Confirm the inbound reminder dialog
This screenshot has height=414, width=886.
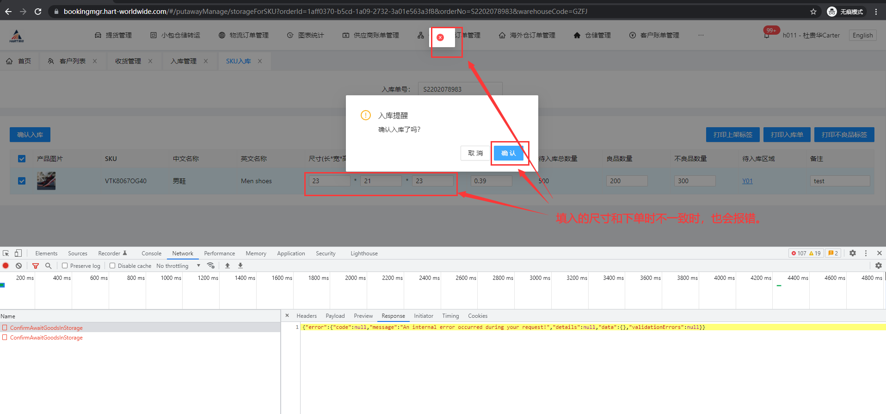tap(508, 153)
